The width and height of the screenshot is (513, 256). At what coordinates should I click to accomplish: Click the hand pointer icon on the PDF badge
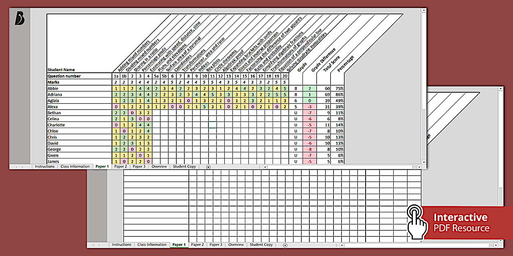coord(416,221)
